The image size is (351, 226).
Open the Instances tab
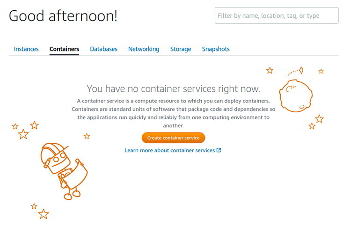[x=26, y=49]
